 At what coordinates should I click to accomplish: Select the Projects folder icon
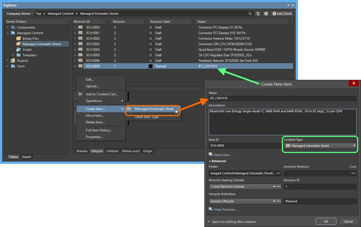[x=13, y=61]
